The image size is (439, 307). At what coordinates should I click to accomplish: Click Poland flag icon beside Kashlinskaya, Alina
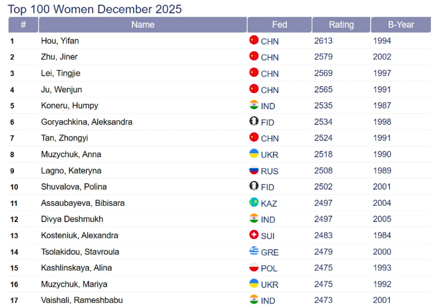coord(253,267)
